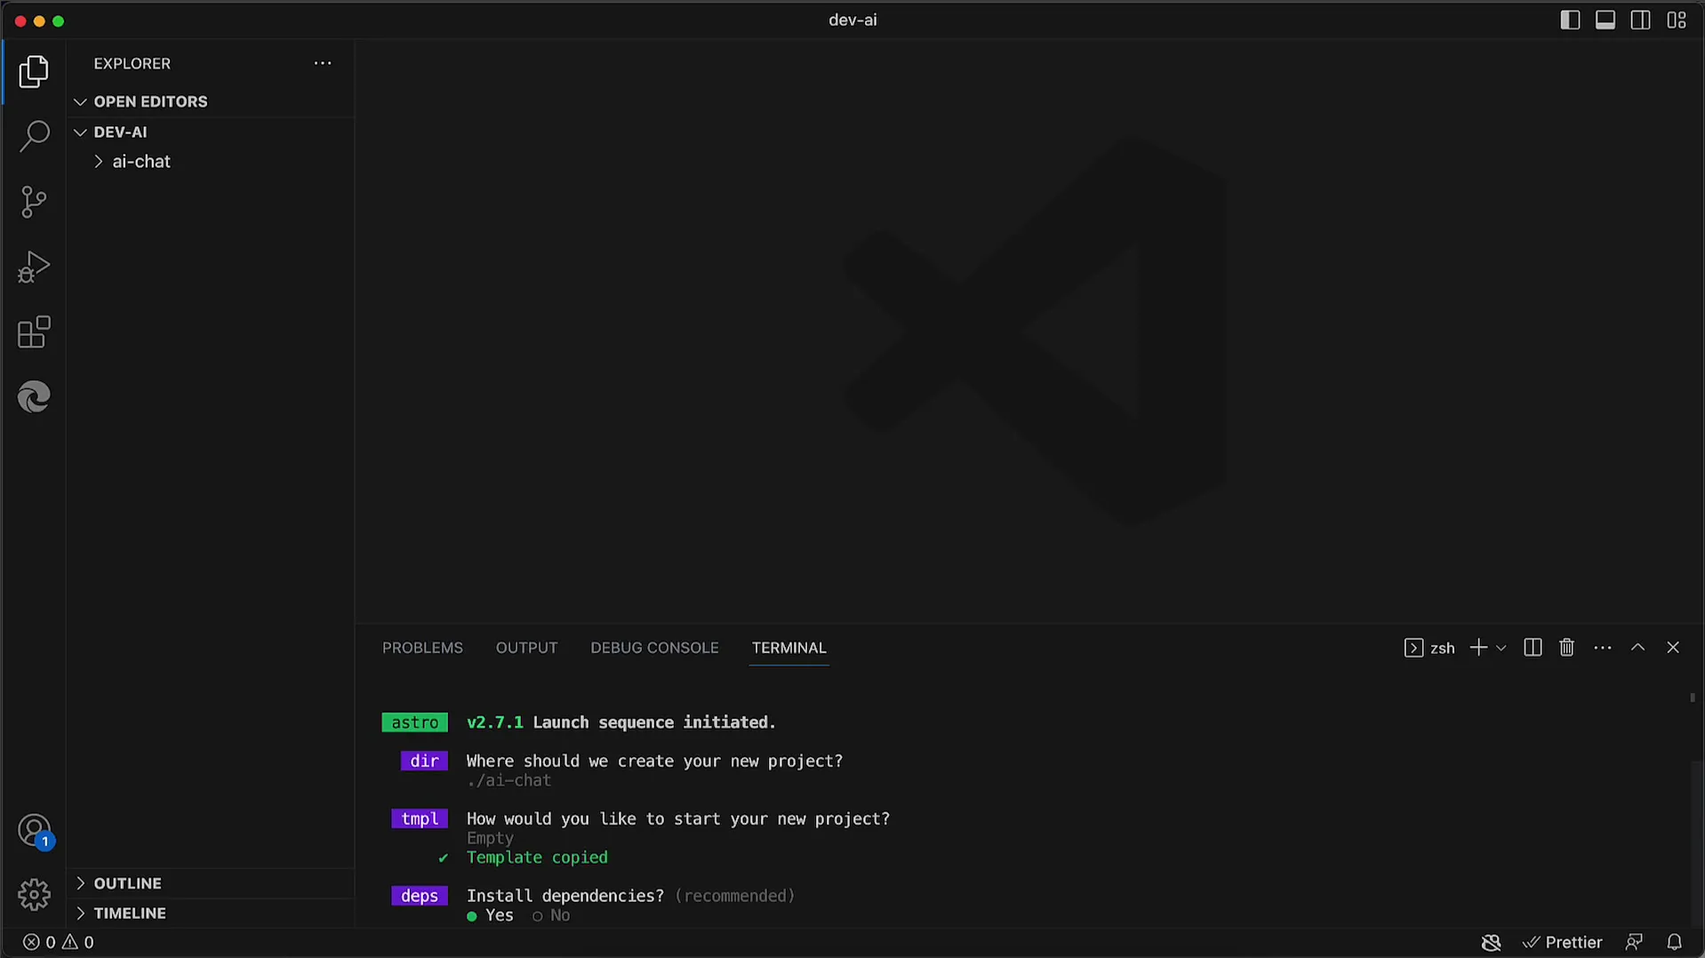This screenshot has height=958, width=1705.
Task: Create a new terminal with the plus icon
Action: [x=1478, y=648]
